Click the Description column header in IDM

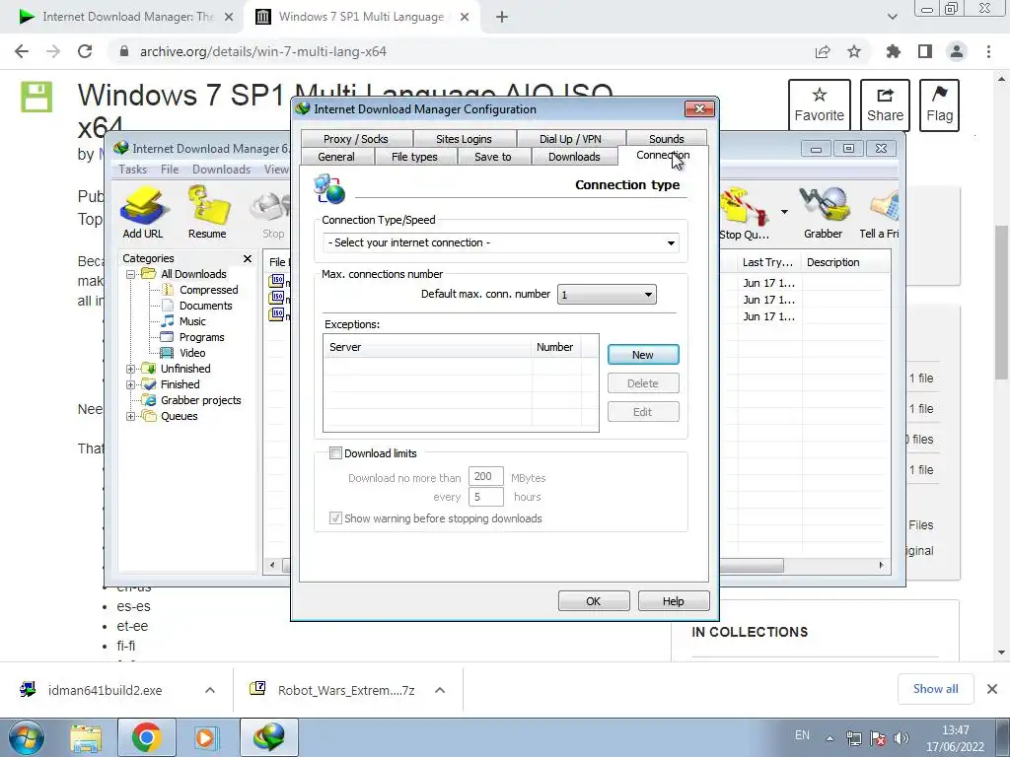[845, 262]
